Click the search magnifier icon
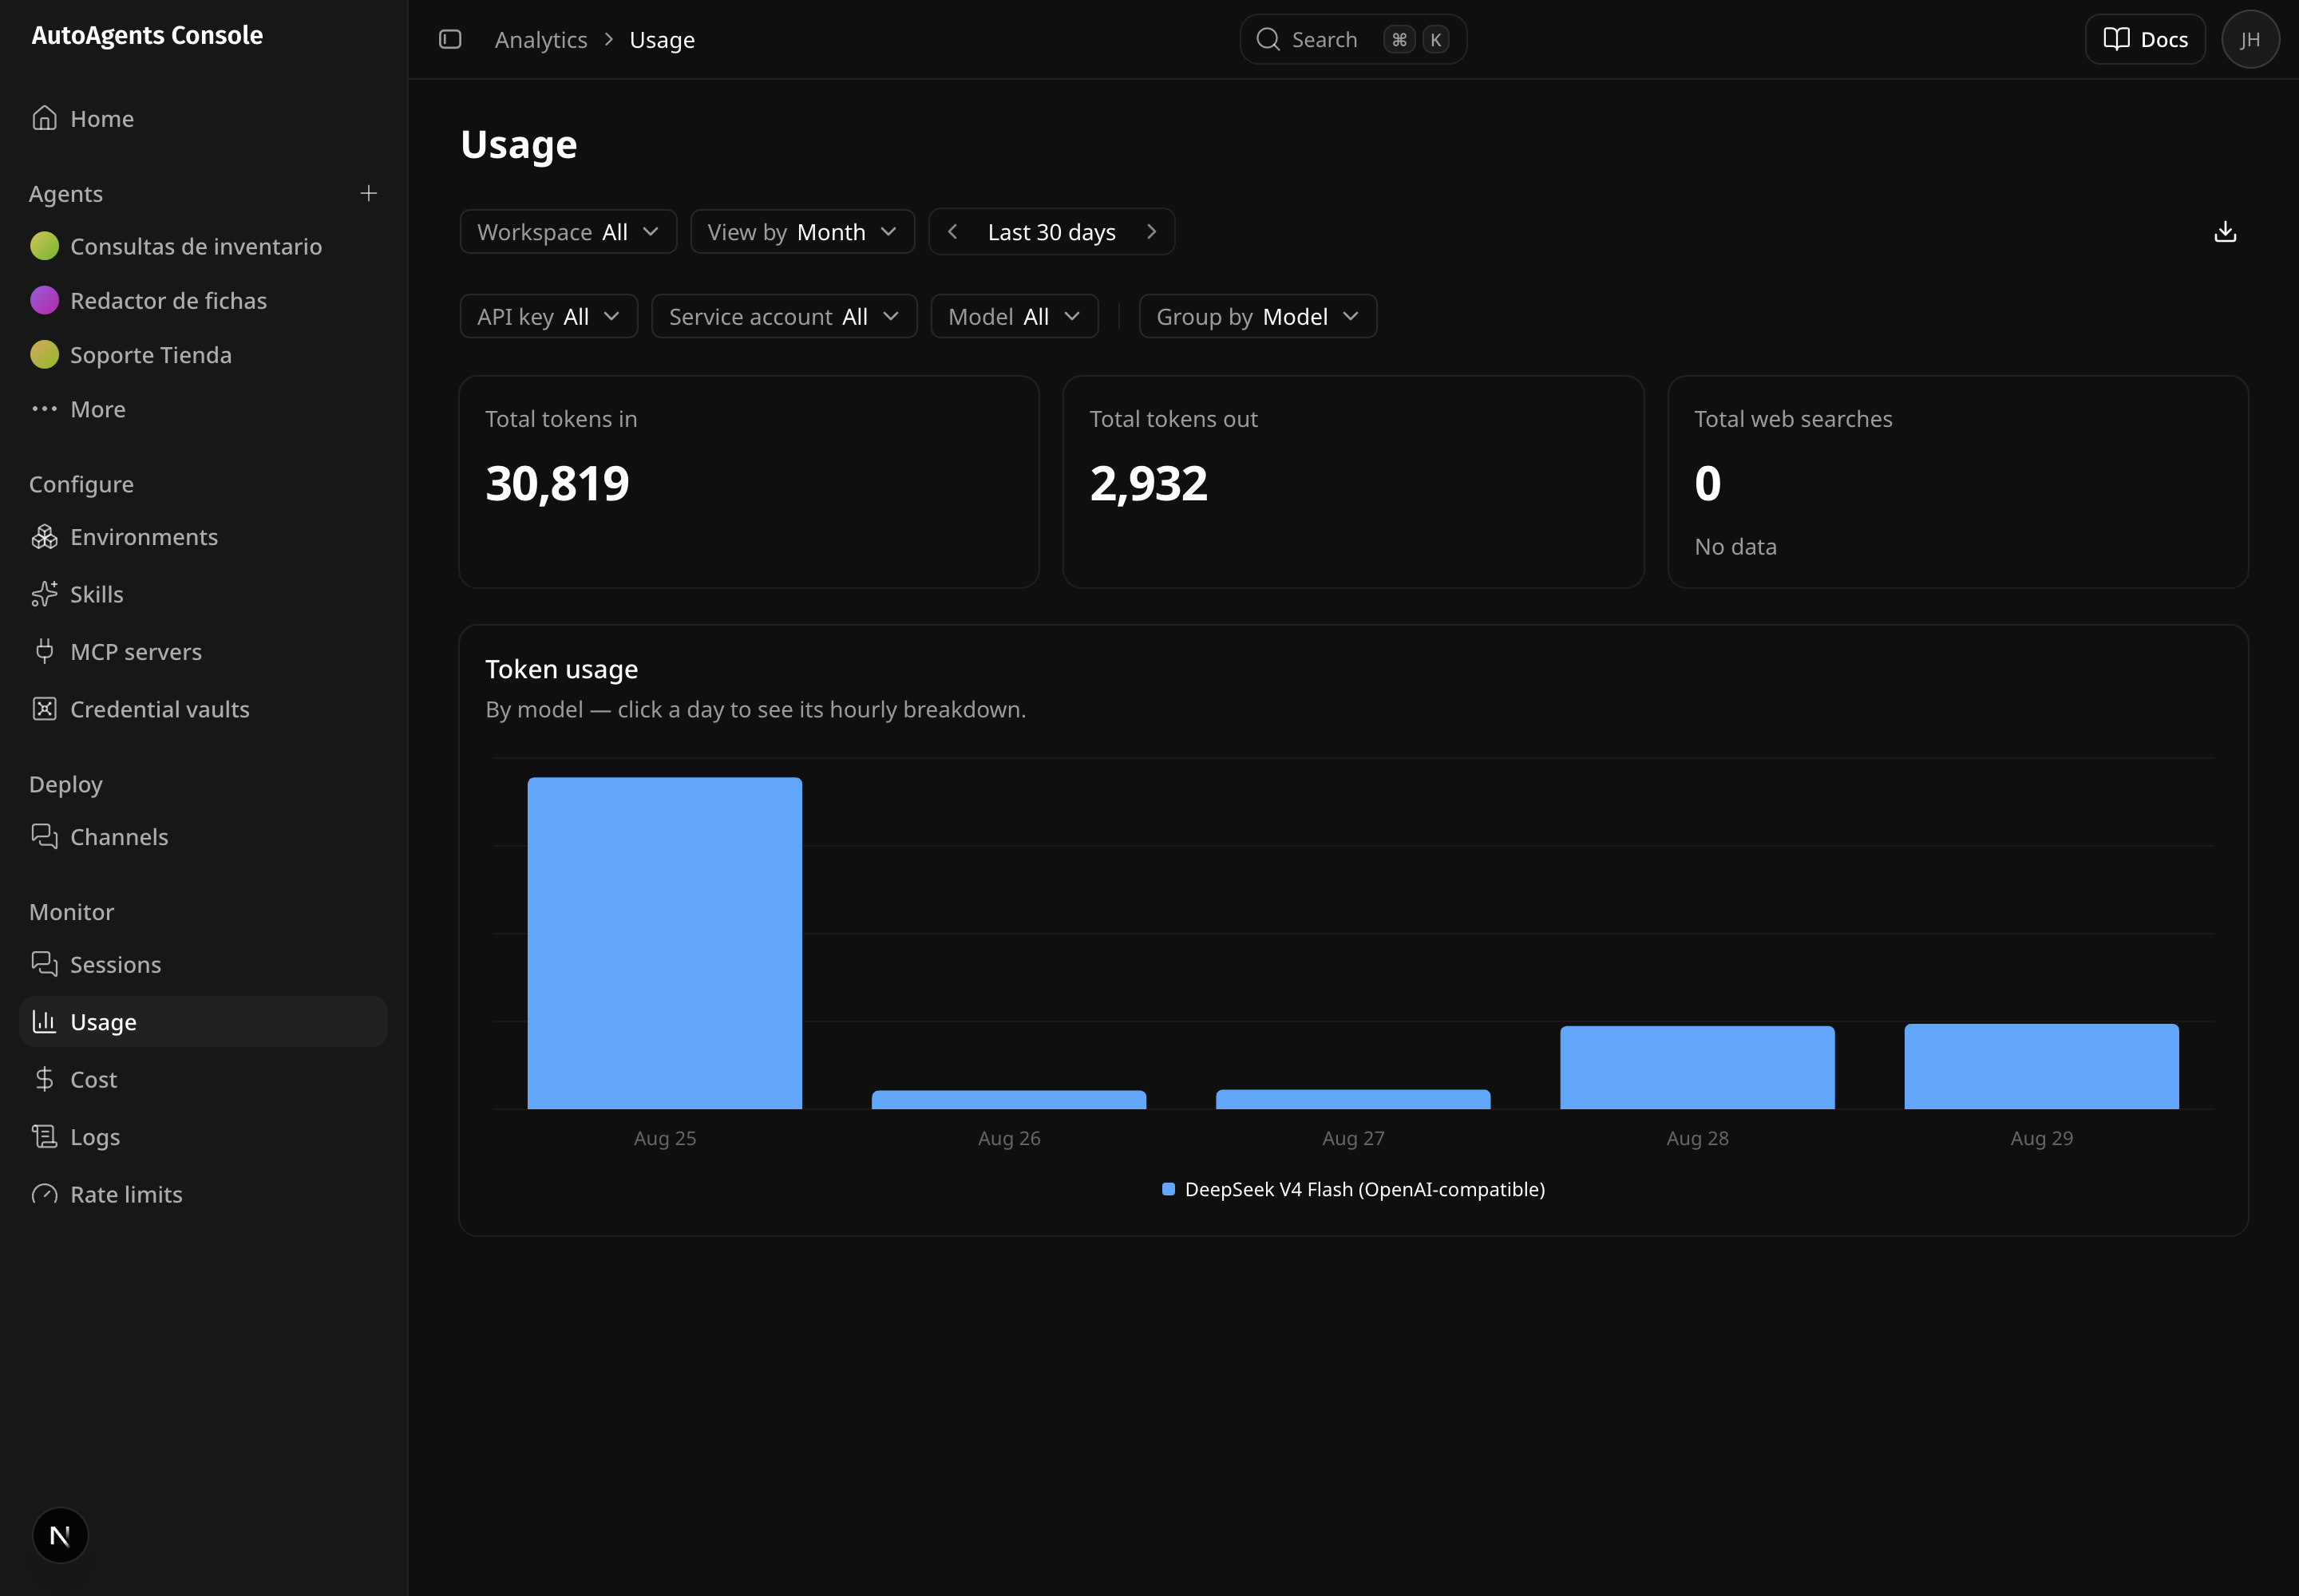The height and width of the screenshot is (1596, 2299). (1268, 39)
